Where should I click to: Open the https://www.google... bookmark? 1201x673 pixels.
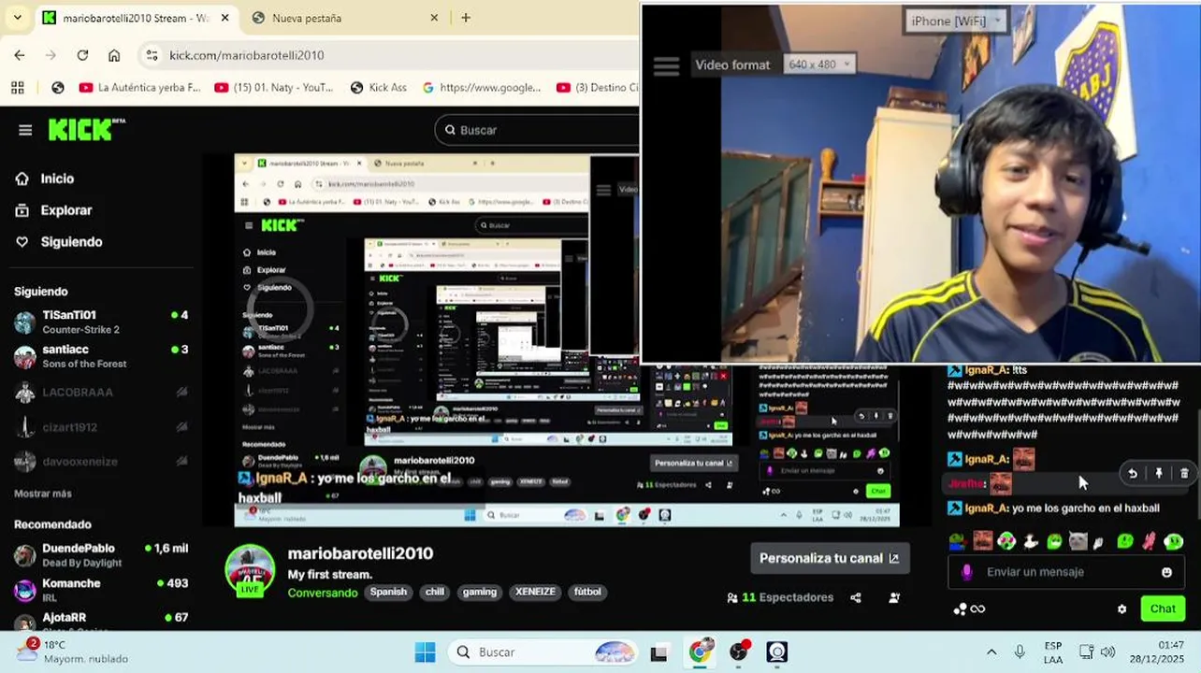tap(482, 88)
